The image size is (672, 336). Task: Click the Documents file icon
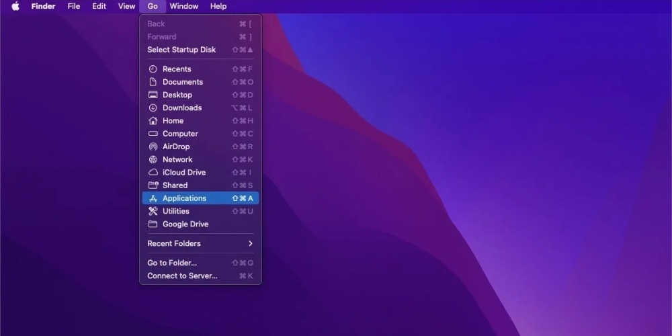tap(153, 82)
